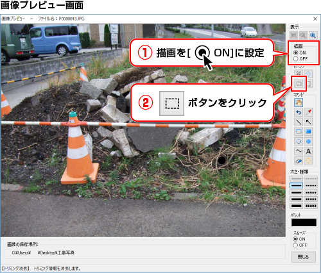Viewport: 321px width, 273px height.
Task: Select the outlined rectangle tool
Action: click(x=299, y=131)
